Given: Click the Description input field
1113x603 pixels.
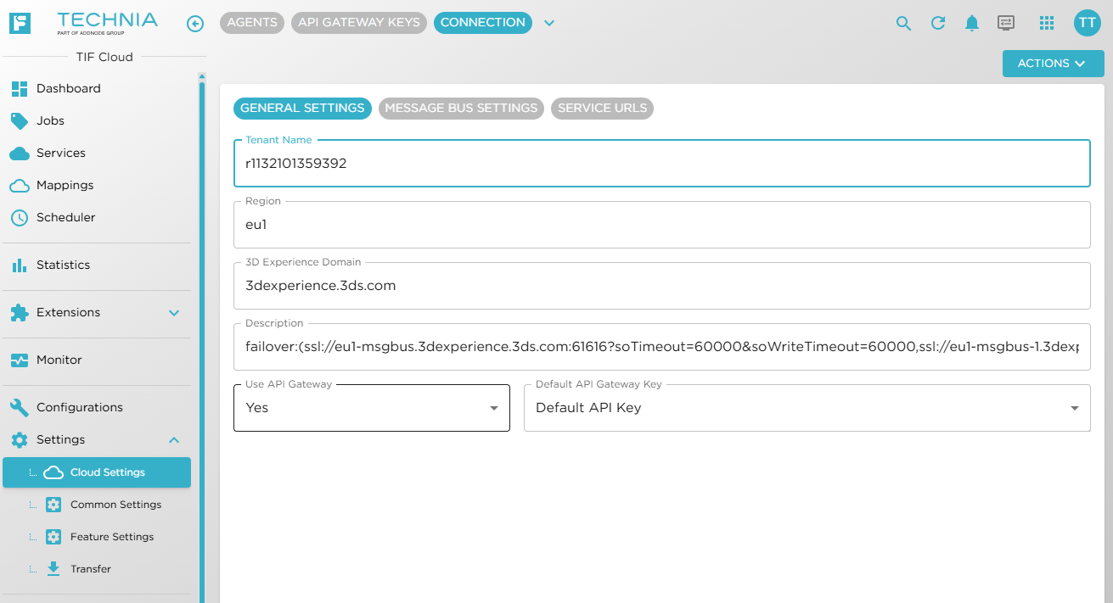Looking at the screenshot, I should pos(661,347).
